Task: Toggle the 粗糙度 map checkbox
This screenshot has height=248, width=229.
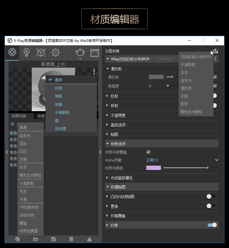Action: coord(215,86)
